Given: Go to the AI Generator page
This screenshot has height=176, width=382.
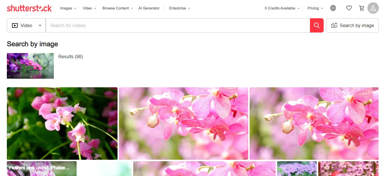Looking at the screenshot, I should (149, 8).
